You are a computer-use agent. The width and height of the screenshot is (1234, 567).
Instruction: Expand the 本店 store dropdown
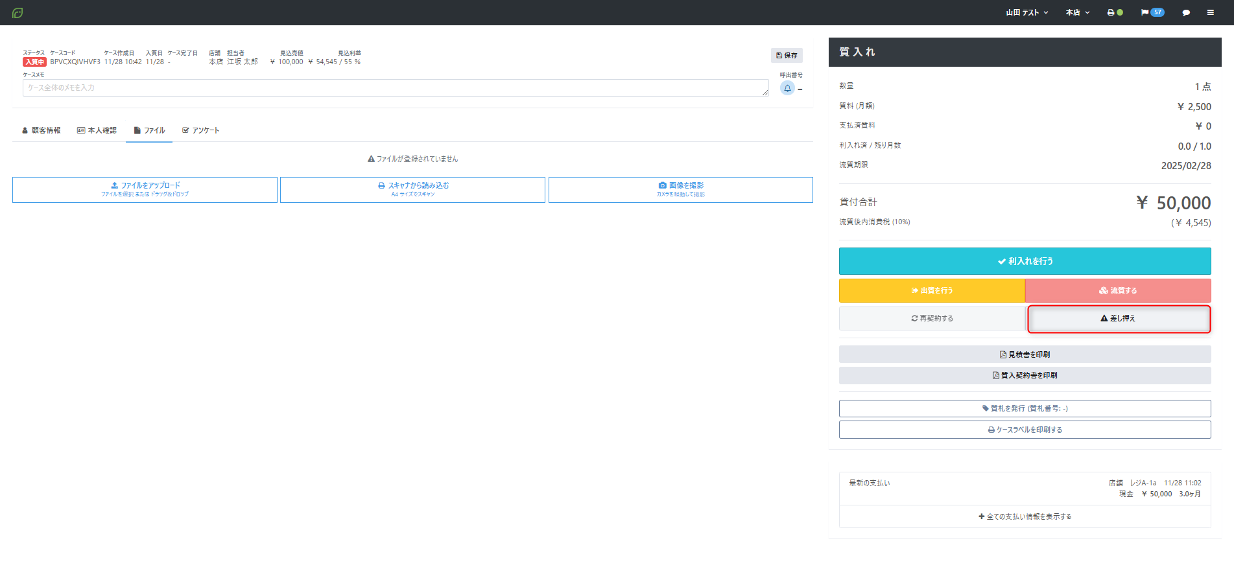1078,12
